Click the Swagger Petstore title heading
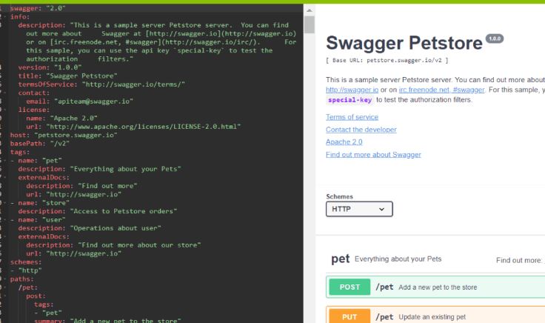 (x=404, y=43)
